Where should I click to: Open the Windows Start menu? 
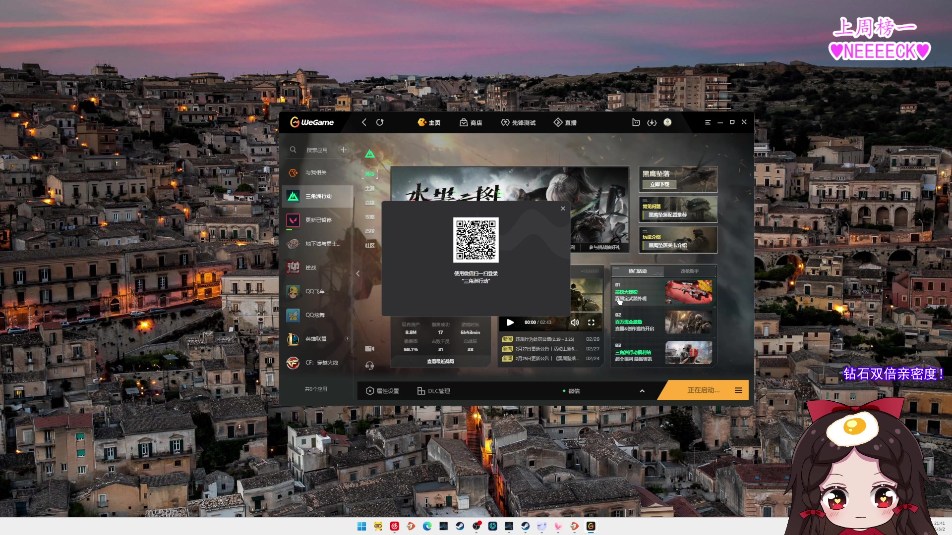(361, 526)
